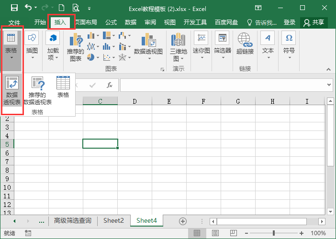Image resolution: width=336 pixels, height=239 pixels.
Task: Switch to the Sheet2 worksheet tab
Action: tap(113, 220)
